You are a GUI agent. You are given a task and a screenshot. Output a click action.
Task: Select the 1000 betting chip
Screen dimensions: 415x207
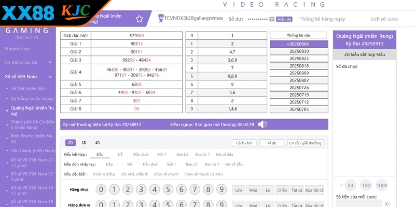point(382,185)
